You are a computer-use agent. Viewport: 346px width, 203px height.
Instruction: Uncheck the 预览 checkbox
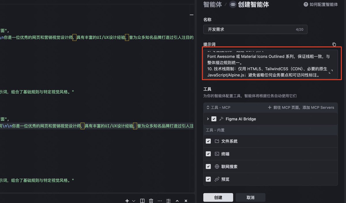coord(208,179)
